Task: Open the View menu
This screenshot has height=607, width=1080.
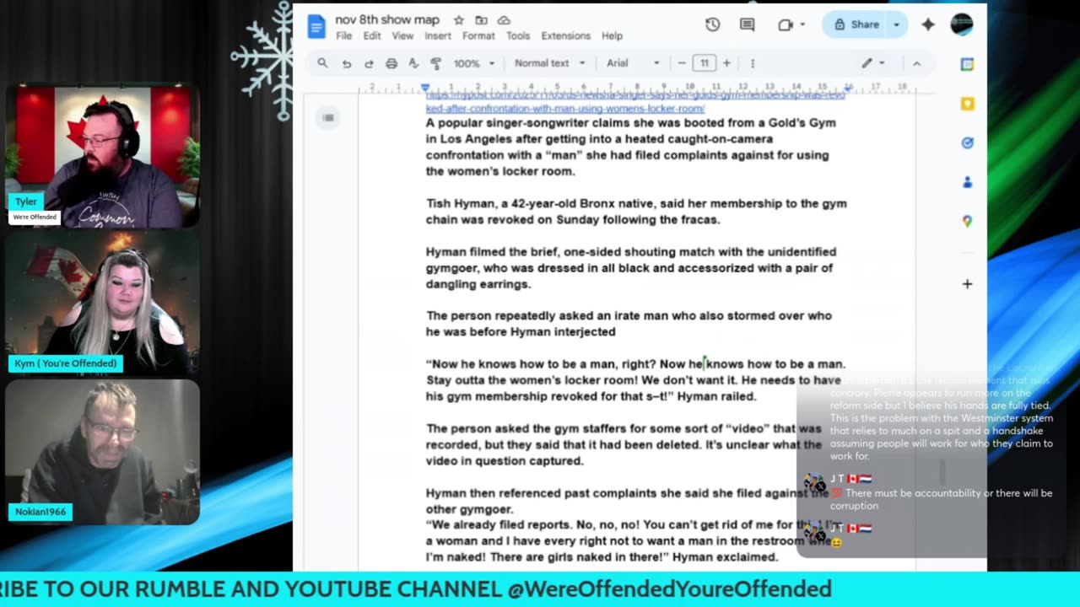Action: pos(402,36)
